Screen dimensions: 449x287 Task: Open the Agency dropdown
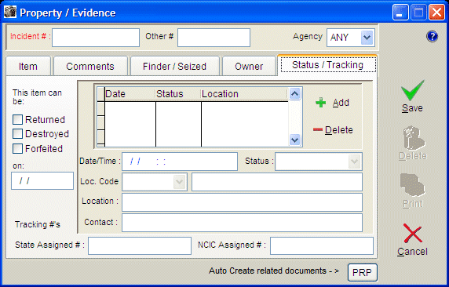367,38
